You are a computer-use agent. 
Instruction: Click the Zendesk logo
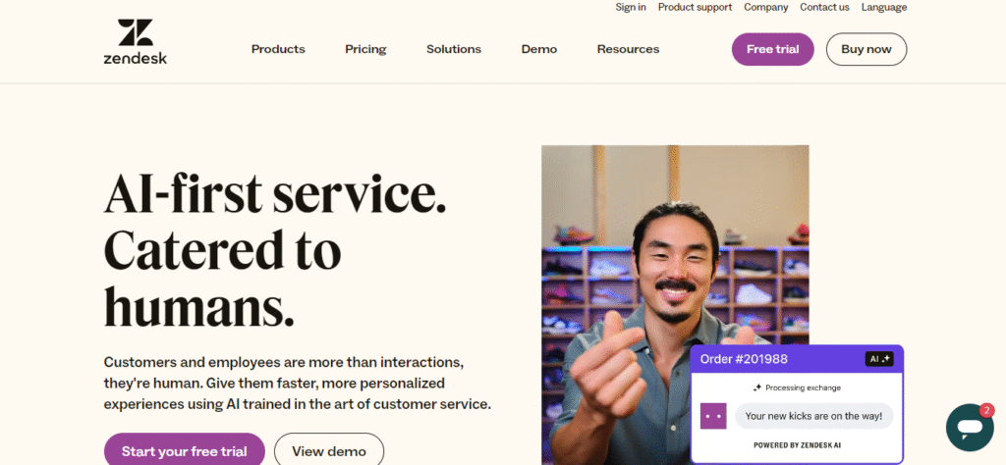[x=136, y=41]
